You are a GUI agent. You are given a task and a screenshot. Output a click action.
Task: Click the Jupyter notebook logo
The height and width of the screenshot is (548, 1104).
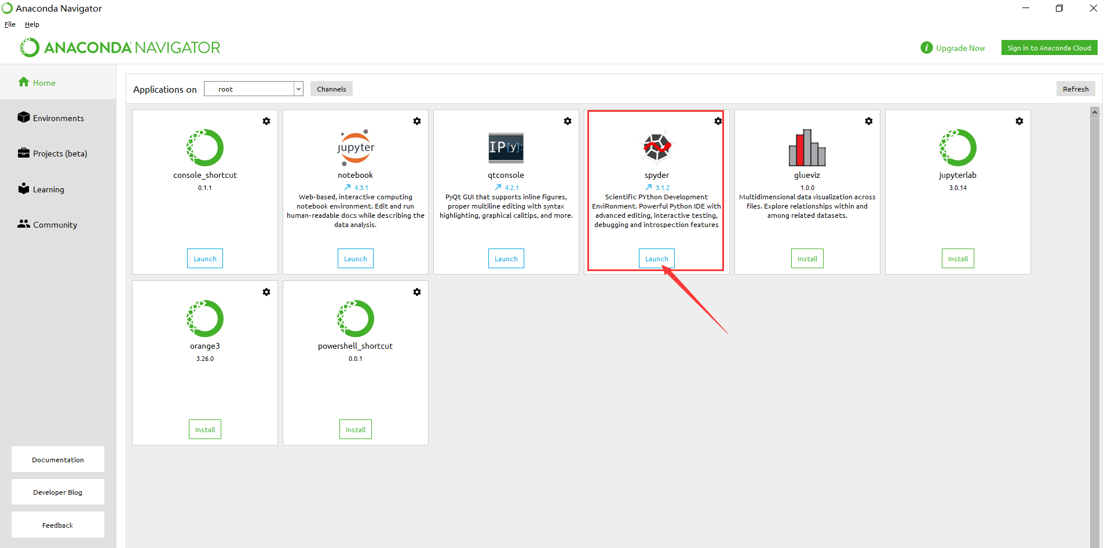pyautogui.click(x=356, y=148)
